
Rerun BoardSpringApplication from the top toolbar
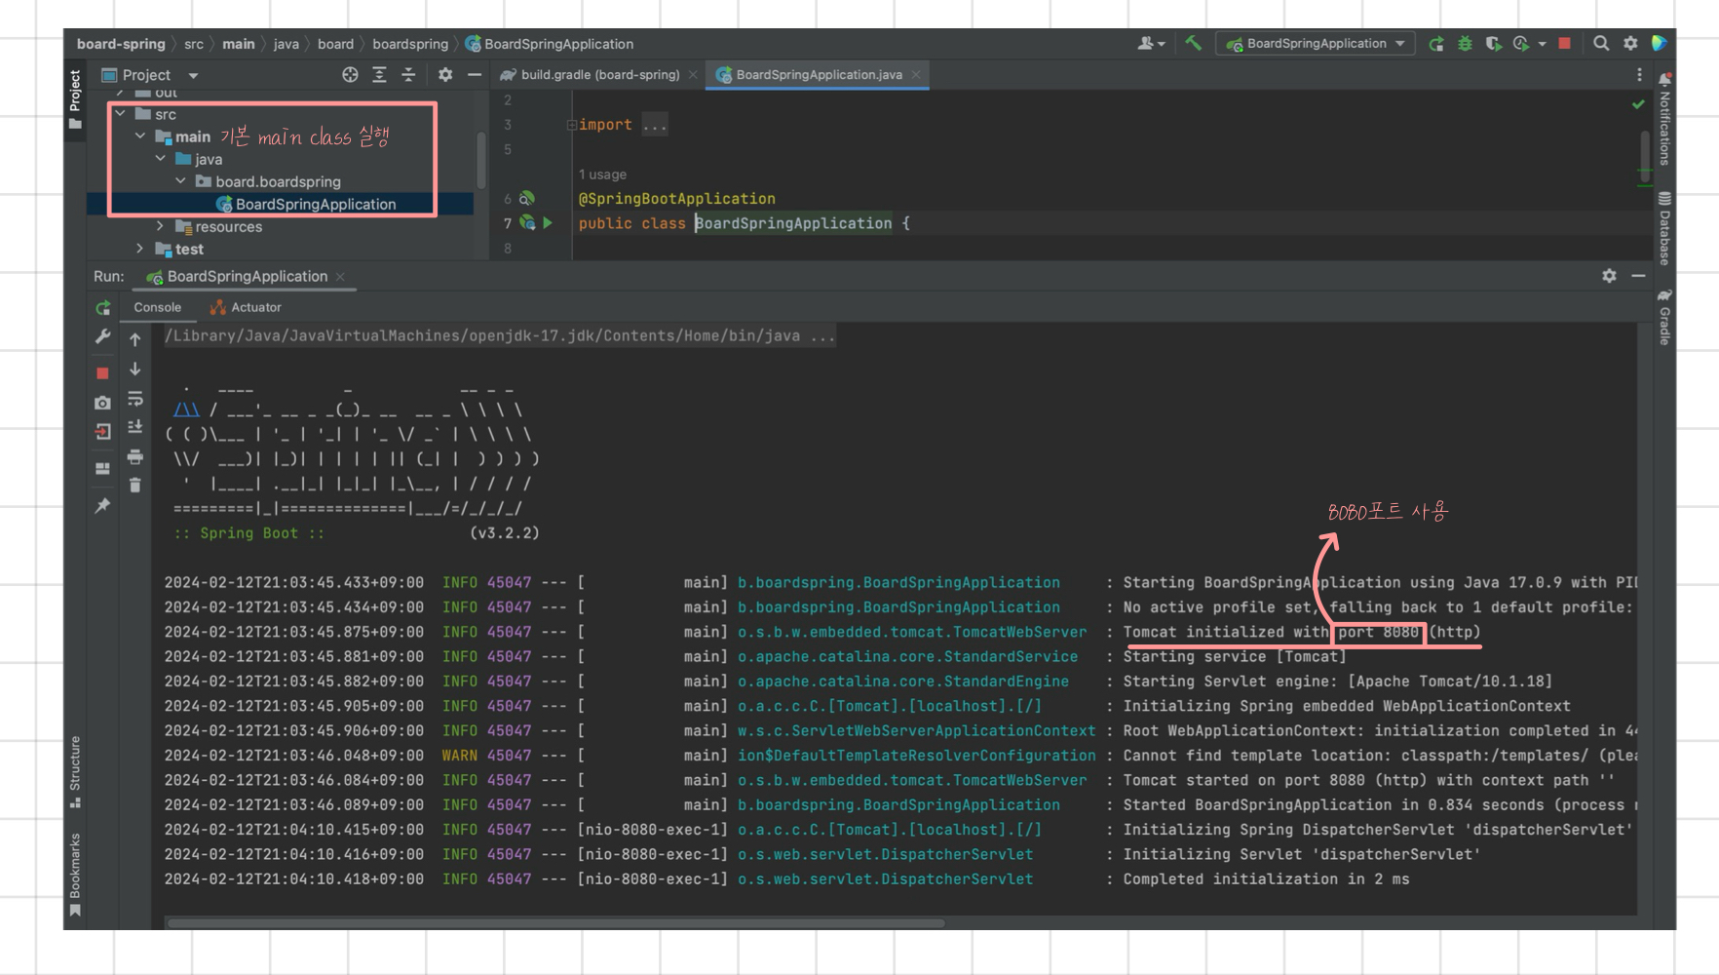[1436, 43]
